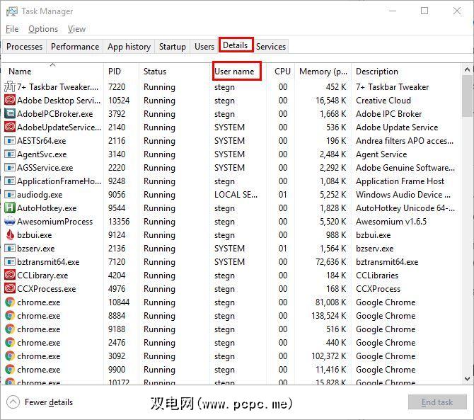Sort by the PID column header
This screenshot has width=474, height=420.
[x=121, y=72]
